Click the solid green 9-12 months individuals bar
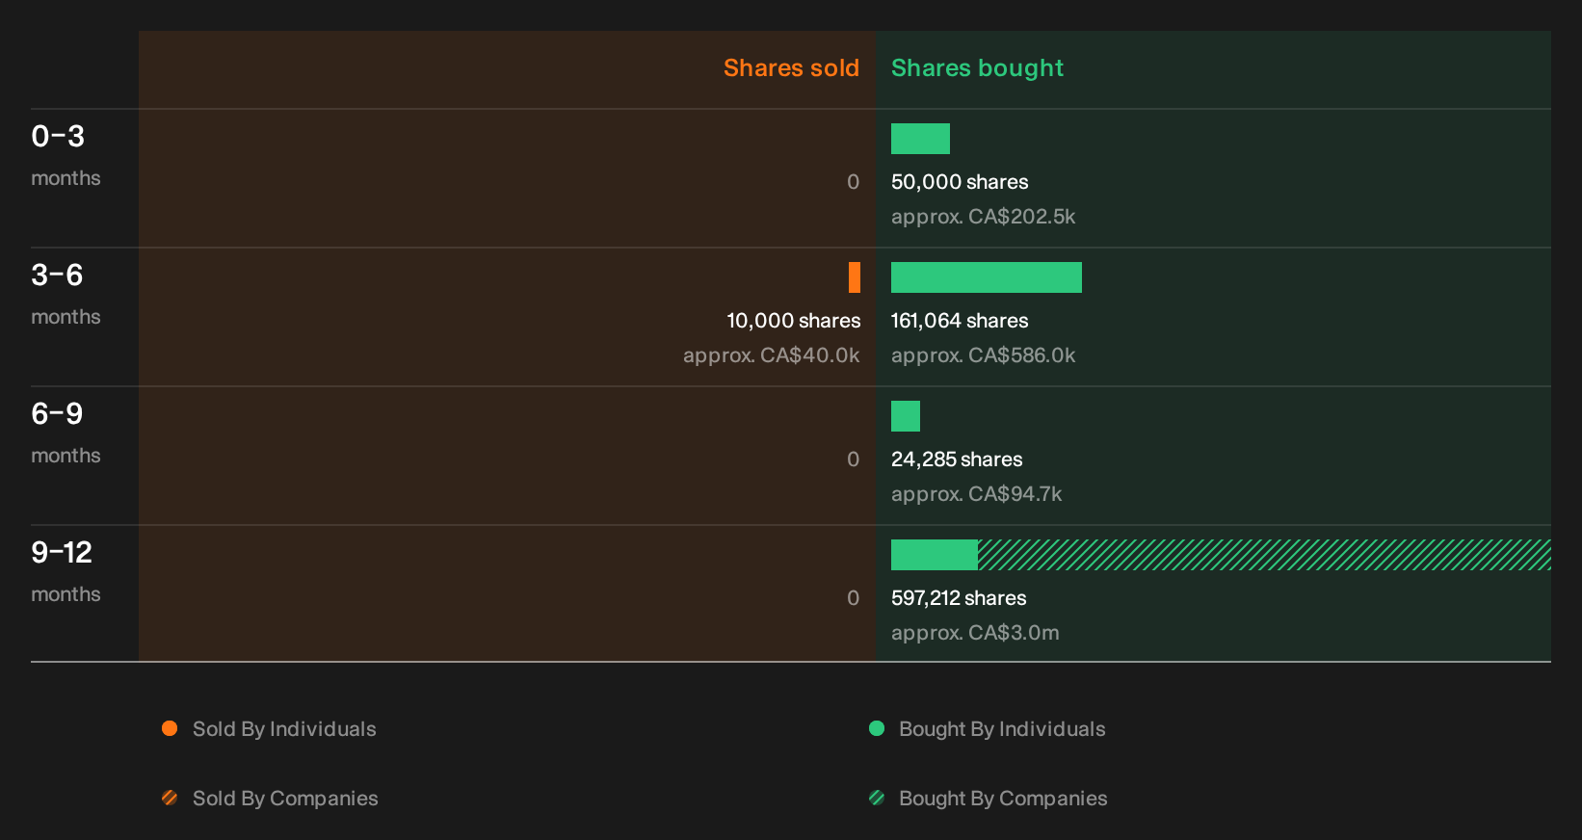The image size is (1582, 840). point(935,555)
